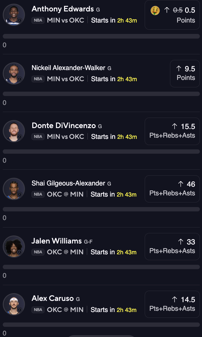Screen dimensions: 202x337
Task: Click the up arrow next to 46
Action: (181, 184)
